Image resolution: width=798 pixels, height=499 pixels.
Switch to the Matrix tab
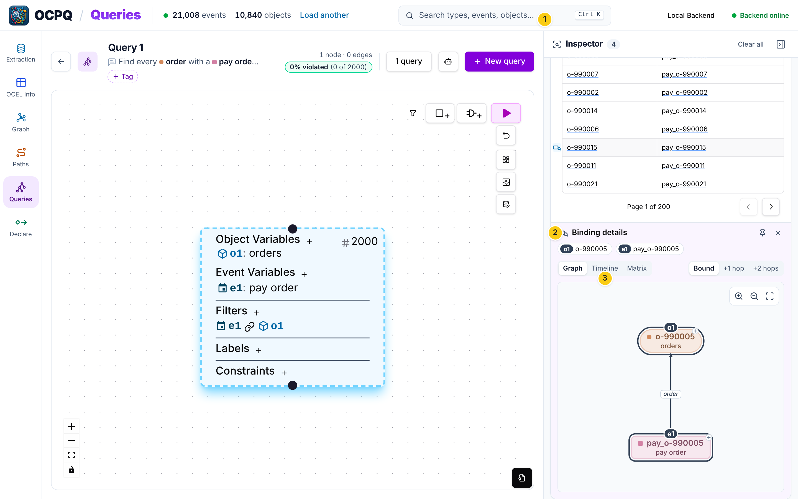636,268
